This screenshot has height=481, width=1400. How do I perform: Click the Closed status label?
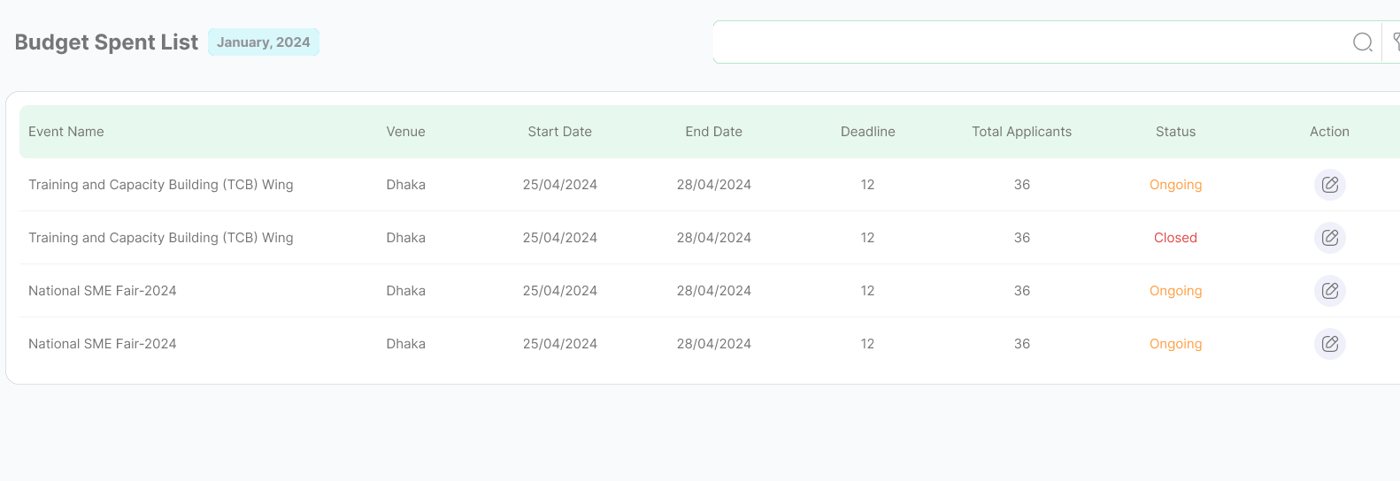[1175, 238]
